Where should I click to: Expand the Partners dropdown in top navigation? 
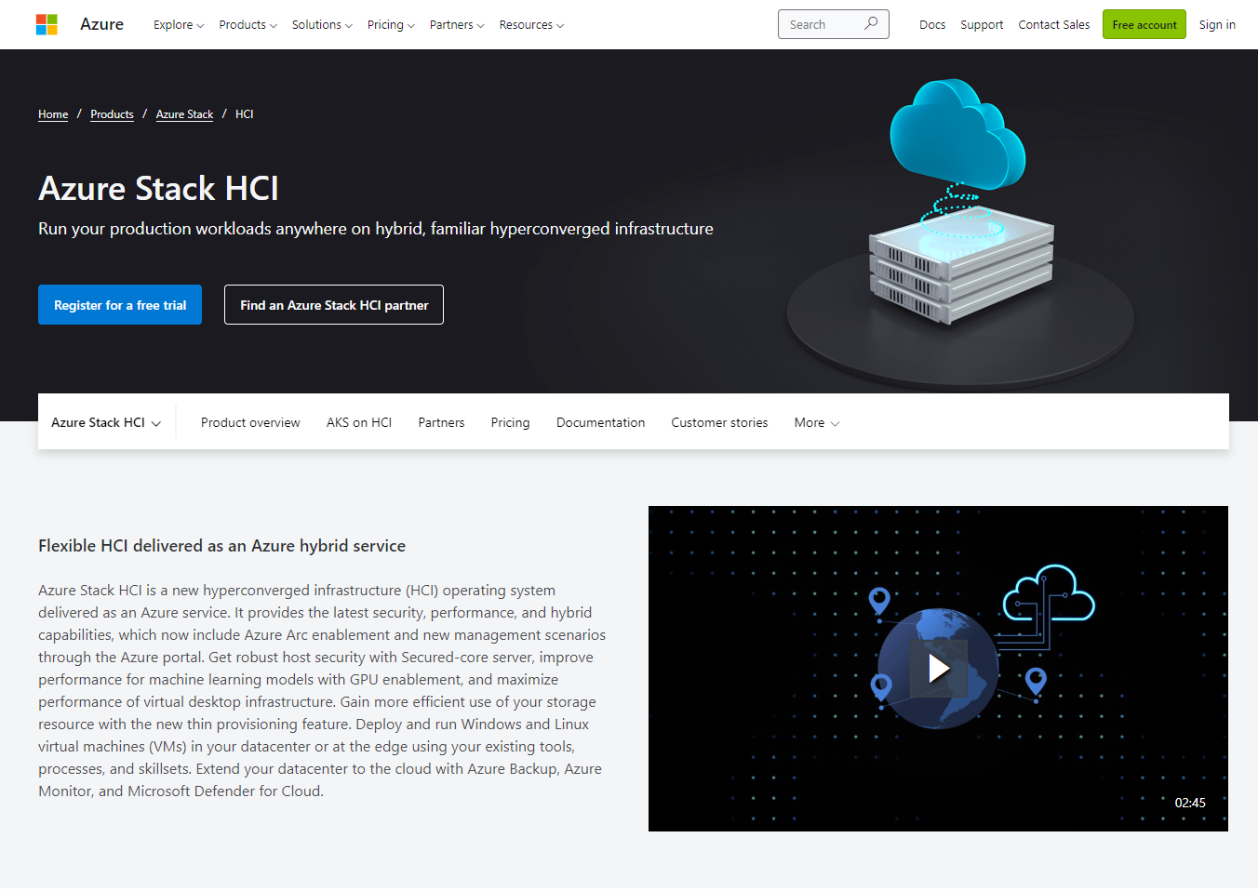[457, 25]
